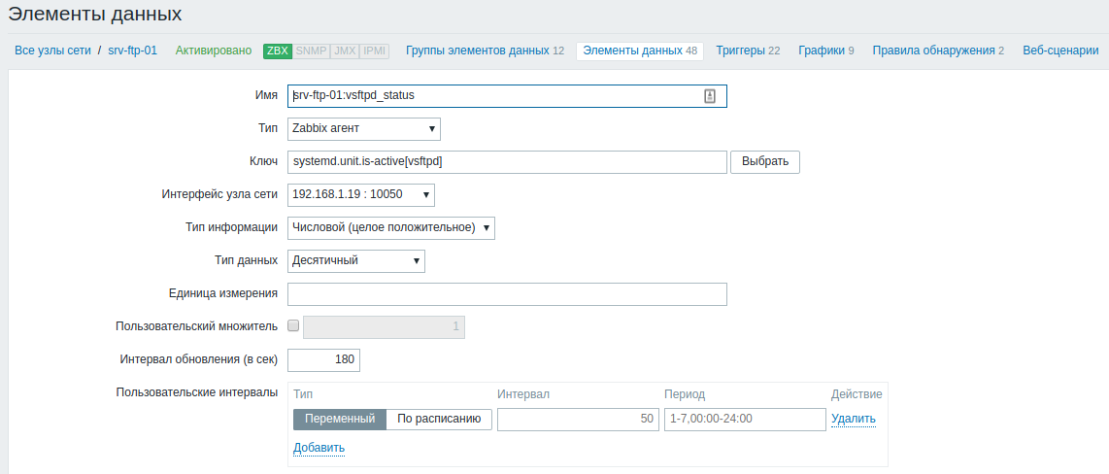
Task: Switch interval type to 'По расписанию'
Action: (439, 419)
